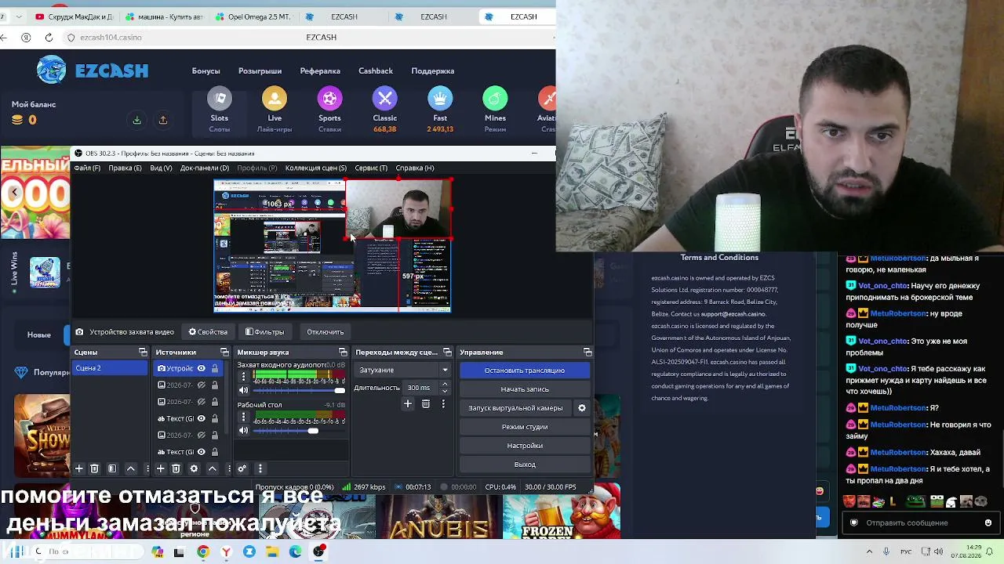Delete the selected scene in OBS
This screenshot has width=1004, height=564.
[x=94, y=468]
